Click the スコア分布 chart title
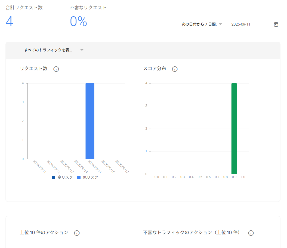 [x=155, y=69]
